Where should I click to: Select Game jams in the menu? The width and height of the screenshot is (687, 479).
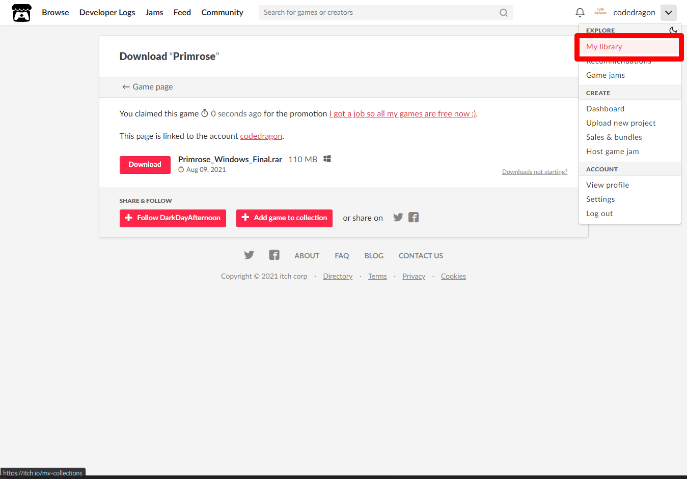pyautogui.click(x=630, y=75)
